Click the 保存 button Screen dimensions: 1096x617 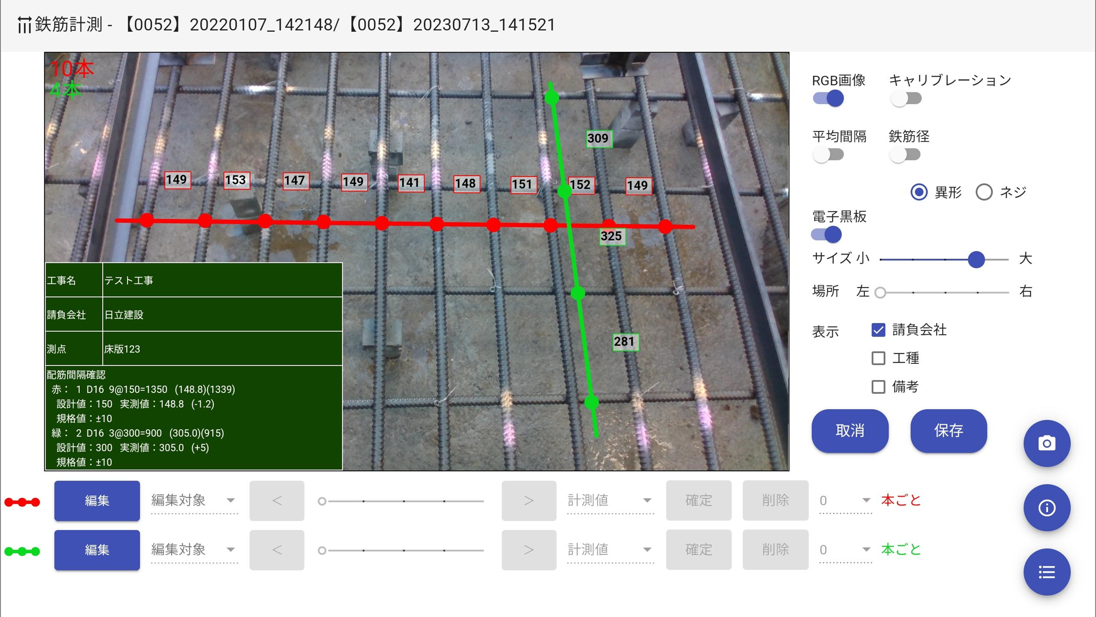pos(948,431)
